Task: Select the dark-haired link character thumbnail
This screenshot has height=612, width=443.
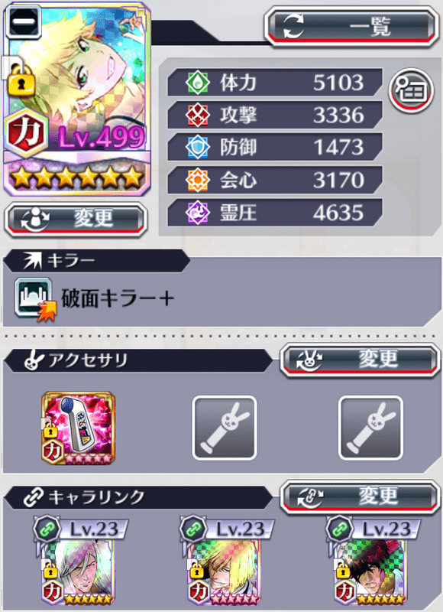Action: [x=371, y=571]
